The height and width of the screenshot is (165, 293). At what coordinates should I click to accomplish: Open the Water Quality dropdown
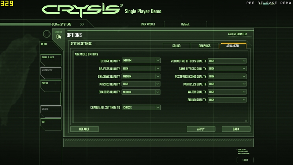pos(227,92)
